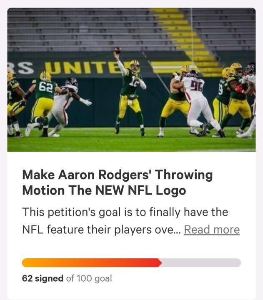The height and width of the screenshot is (300, 263).
Task: Click the yellow stadium stairs in the photo
Action: (x=184, y=36)
